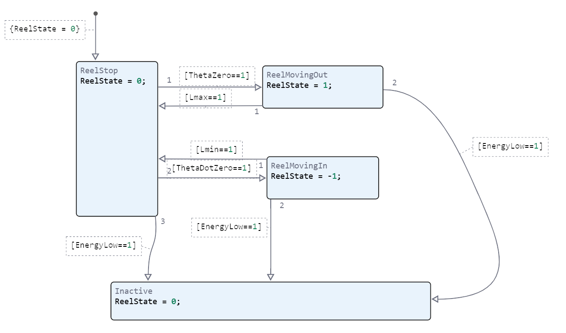Click the ReelMovingOut state title

(297, 75)
